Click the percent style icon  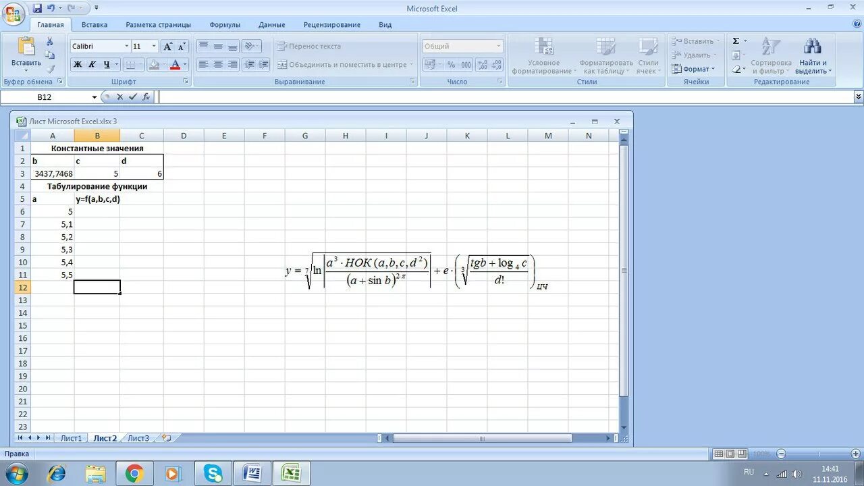click(451, 65)
